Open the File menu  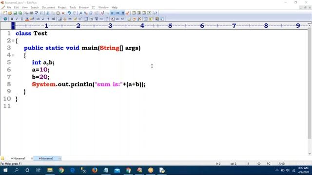pyautogui.click(x=9, y=8)
